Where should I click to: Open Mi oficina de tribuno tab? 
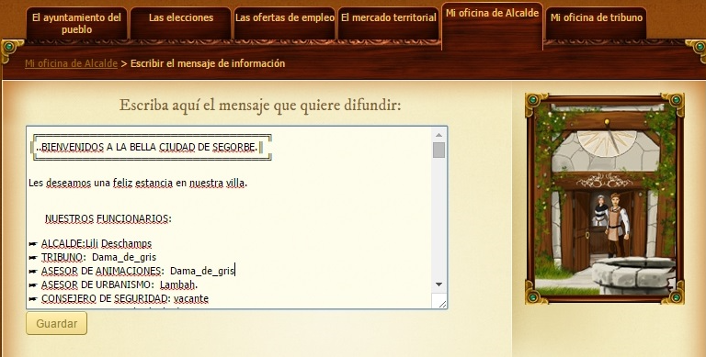[x=596, y=23]
